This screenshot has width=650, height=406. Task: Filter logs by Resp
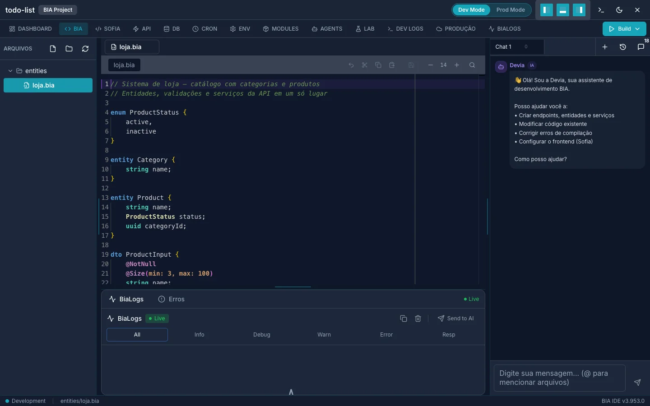449,335
